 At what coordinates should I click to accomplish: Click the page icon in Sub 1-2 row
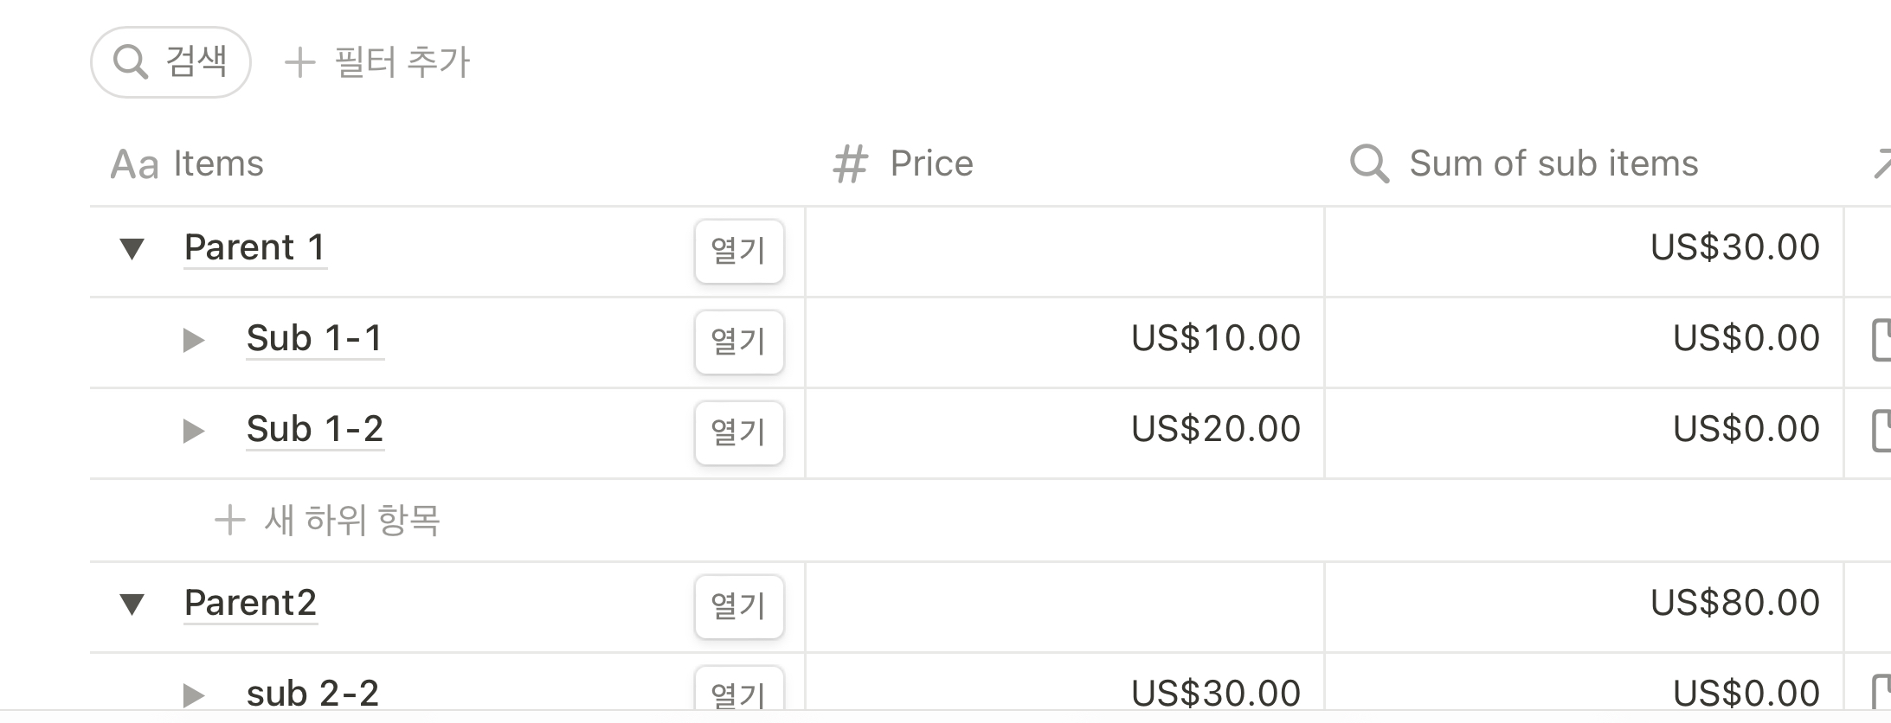click(1881, 431)
